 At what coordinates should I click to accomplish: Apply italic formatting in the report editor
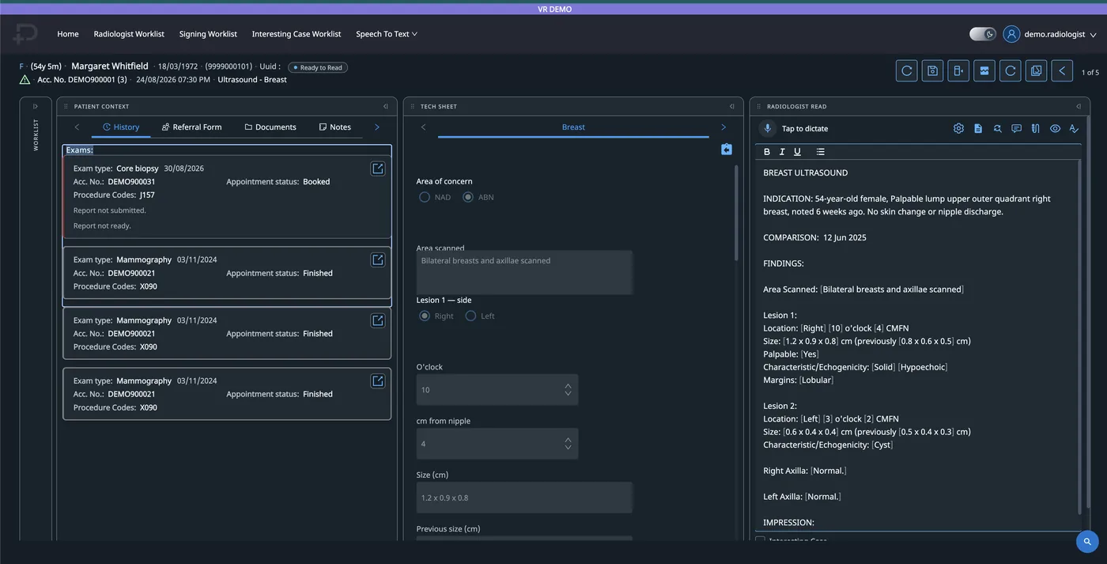click(782, 152)
